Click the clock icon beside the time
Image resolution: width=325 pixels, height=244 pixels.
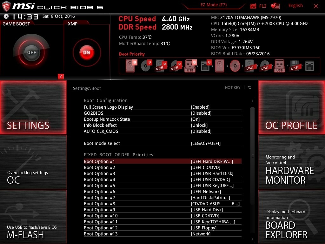[6, 17]
